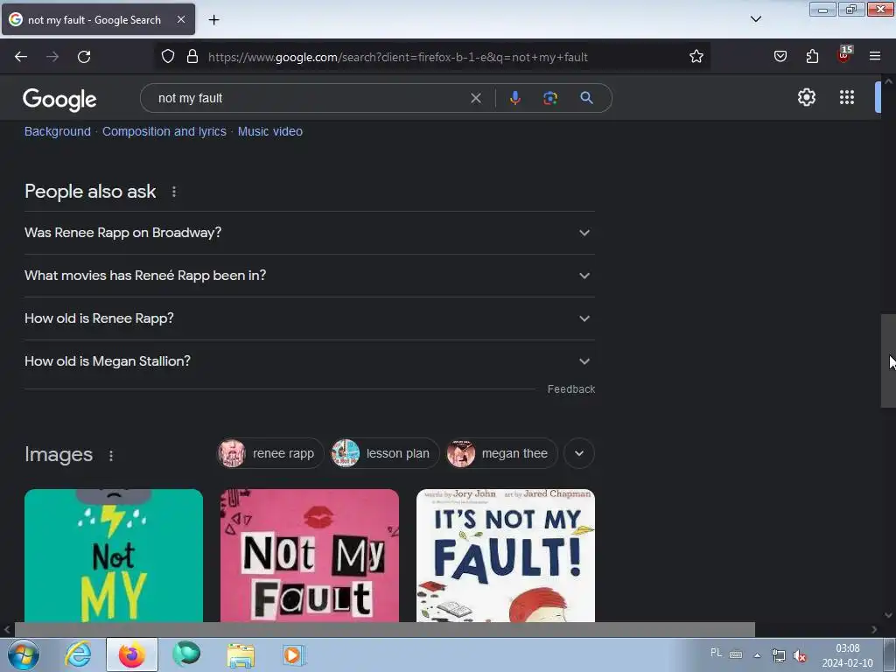
Task: Open 'It's Not My Fault!' book cover thumbnail
Action: pos(506,556)
